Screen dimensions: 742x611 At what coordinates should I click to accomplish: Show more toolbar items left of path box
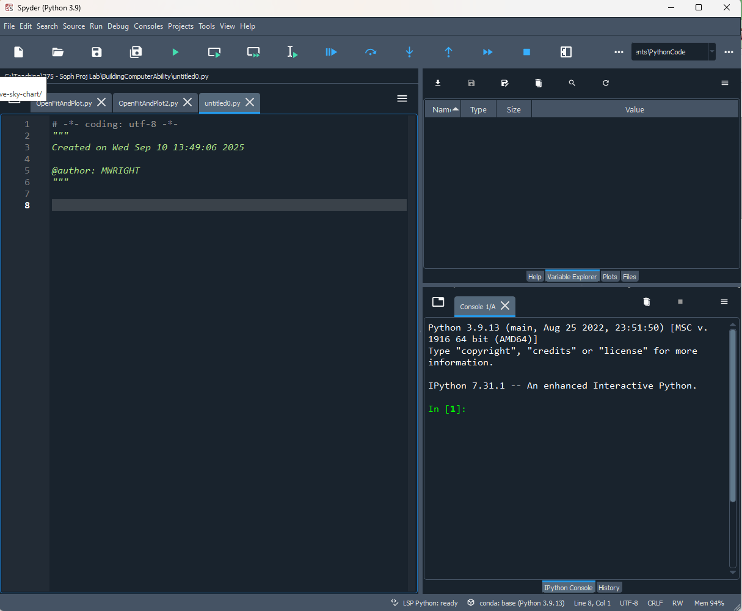tap(619, 52)
